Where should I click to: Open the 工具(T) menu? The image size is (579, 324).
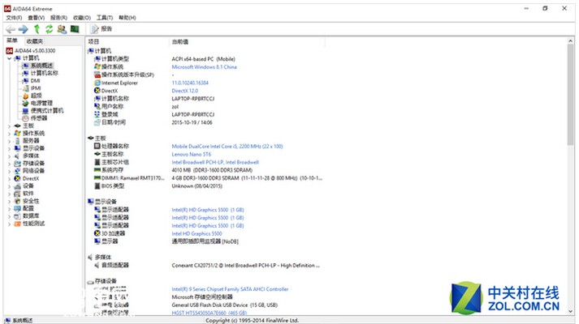click(105, 18)
